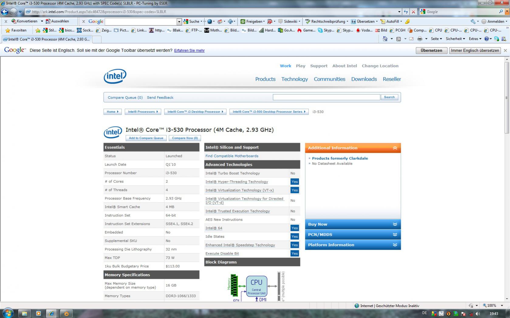510x318 pixels.
Task: Close the Google toolbar with its X
Action: coord(84,22)
